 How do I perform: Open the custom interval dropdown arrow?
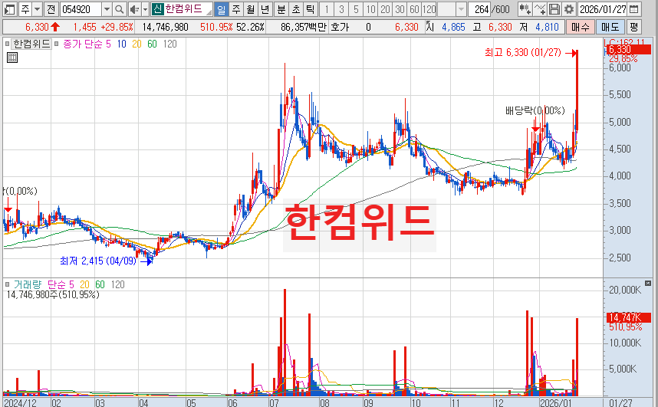461,8
